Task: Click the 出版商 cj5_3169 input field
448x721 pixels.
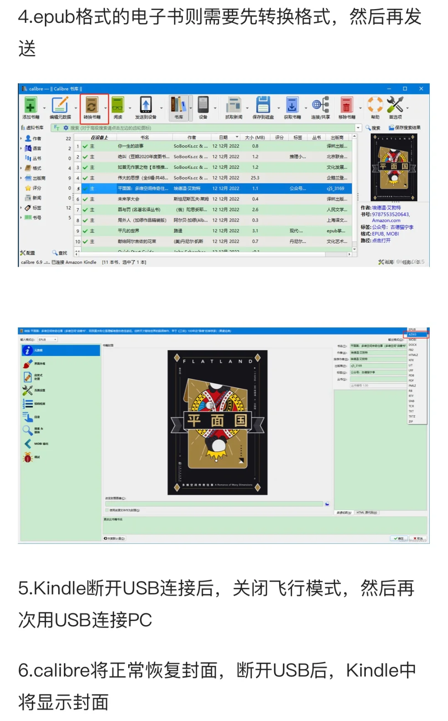Action: pyautogui.click(x=379, y=366)
